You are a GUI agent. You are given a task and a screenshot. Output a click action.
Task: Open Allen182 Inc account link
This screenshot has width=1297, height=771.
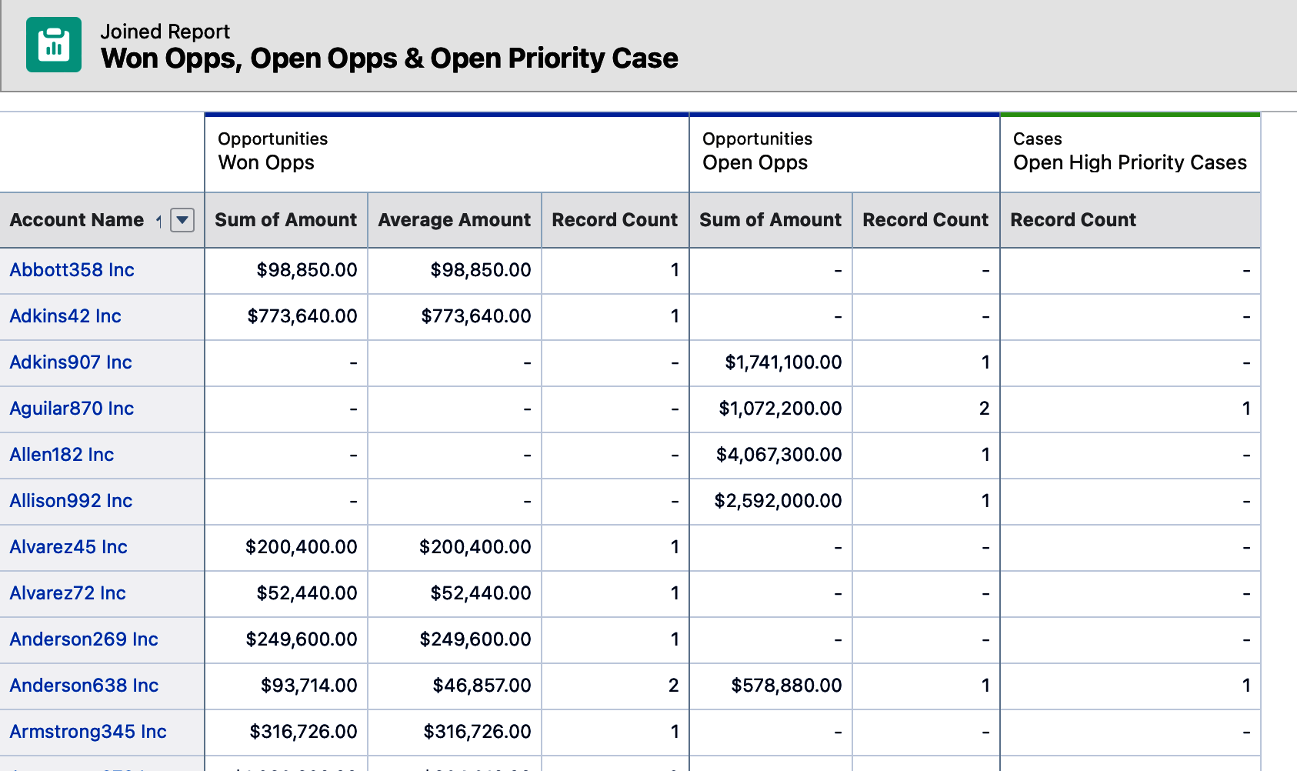pos(62,455)
